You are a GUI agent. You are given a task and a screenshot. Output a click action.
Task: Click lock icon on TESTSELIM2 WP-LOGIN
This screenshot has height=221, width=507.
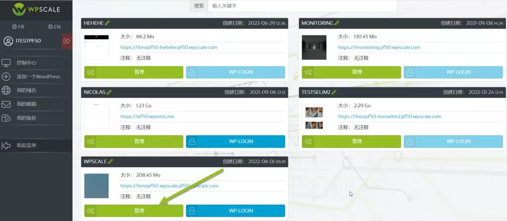tap(410, 141)
